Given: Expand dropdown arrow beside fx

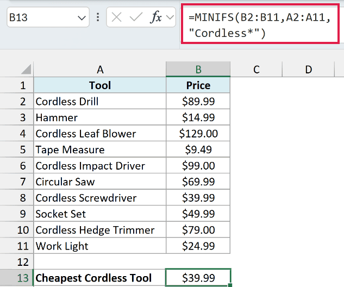Looking at the screenshot, I should pos(170,17).
